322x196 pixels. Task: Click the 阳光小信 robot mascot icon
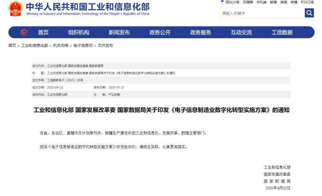coord(222,2)
